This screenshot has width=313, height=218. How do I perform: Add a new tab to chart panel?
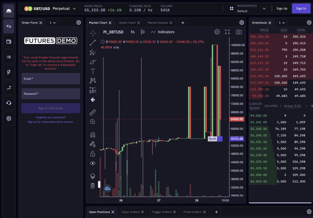tap(183, 23)
